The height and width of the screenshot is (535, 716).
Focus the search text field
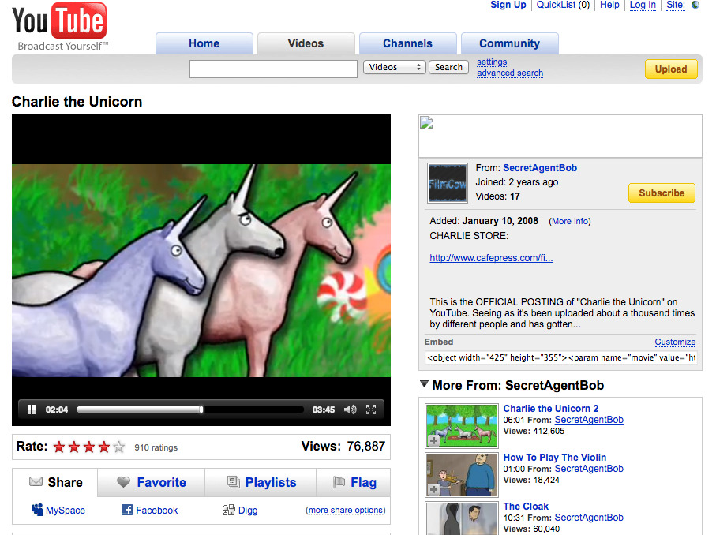click(273, 69)
